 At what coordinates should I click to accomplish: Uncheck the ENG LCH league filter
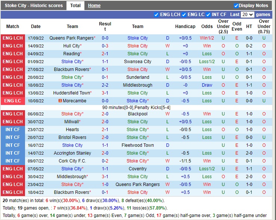click(156, 15)
